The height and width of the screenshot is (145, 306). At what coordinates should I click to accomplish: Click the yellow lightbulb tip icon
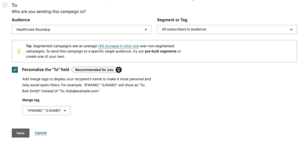(19, 51)
